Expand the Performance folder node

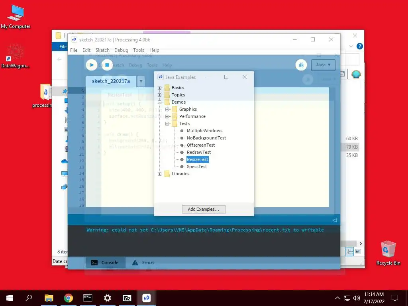[x=167, y=117]
